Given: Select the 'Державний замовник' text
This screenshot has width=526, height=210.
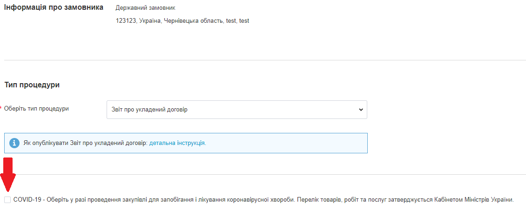Looking at the screenshot, I should tap(145, 8).
